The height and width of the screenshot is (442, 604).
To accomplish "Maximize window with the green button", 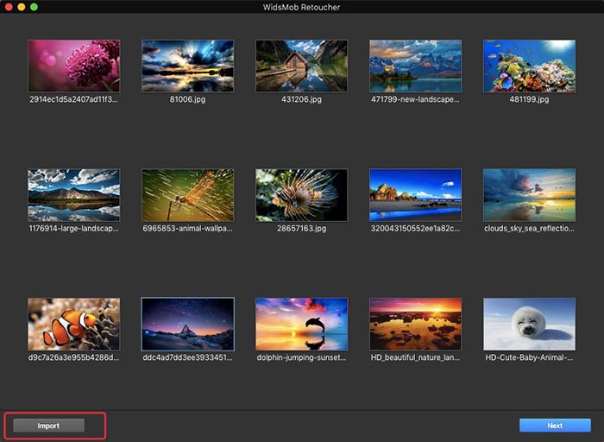I will tap(34, 7).
